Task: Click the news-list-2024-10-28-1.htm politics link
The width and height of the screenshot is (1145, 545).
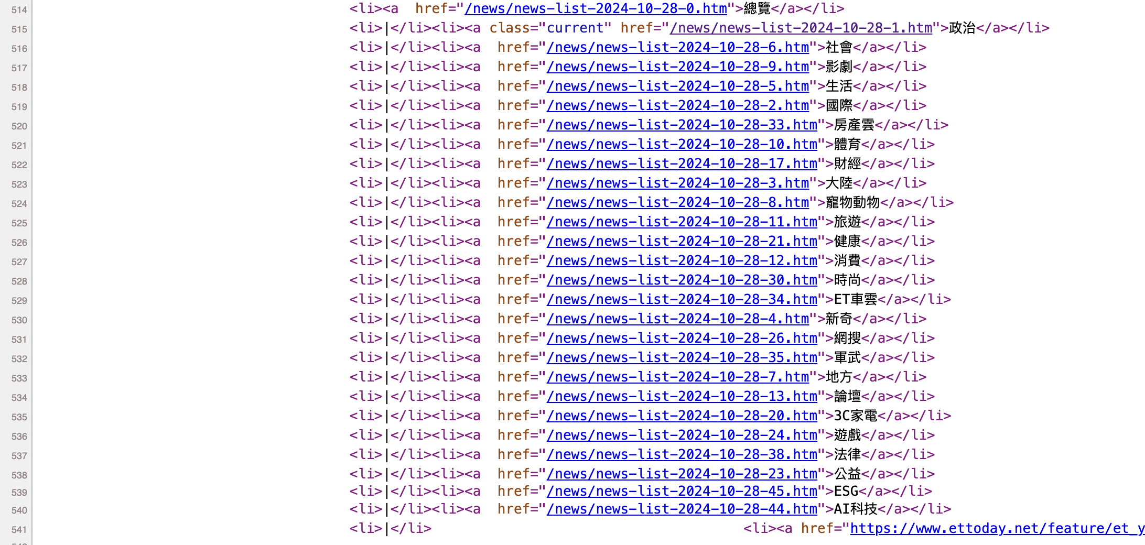Action: (801, 28)
